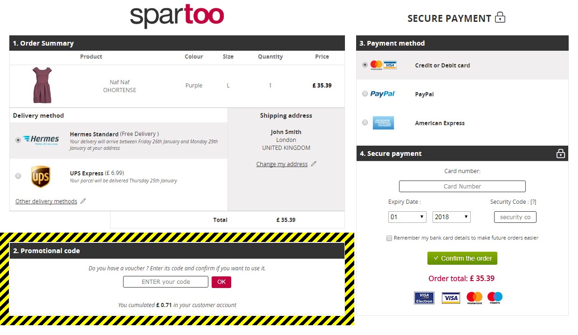The height and width of the screenshot is (335, 578).
Task: Click the security code help [?] link
Action: click(533, 202)
